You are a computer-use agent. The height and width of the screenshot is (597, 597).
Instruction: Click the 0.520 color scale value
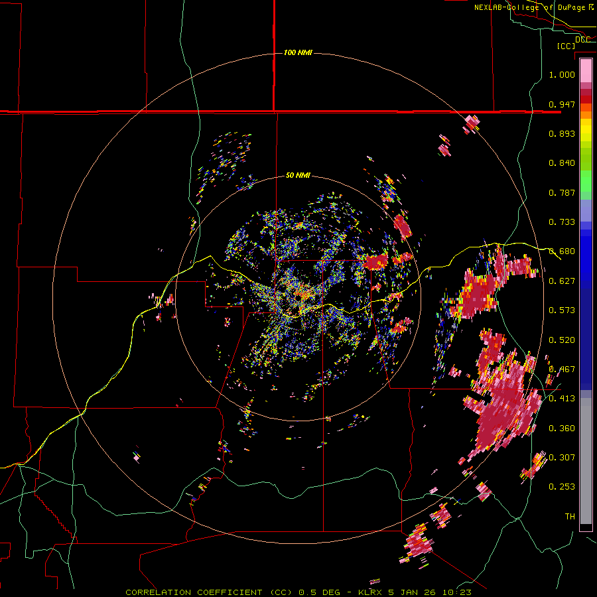point(562,340)
